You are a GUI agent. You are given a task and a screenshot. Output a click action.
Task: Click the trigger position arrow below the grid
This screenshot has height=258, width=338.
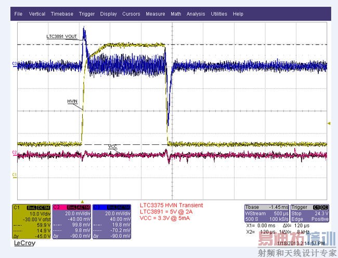tap(82, 201)
